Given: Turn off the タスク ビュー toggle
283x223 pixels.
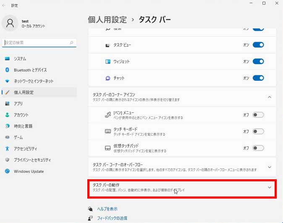Looking at the screenshot, I should coord(258,45).
